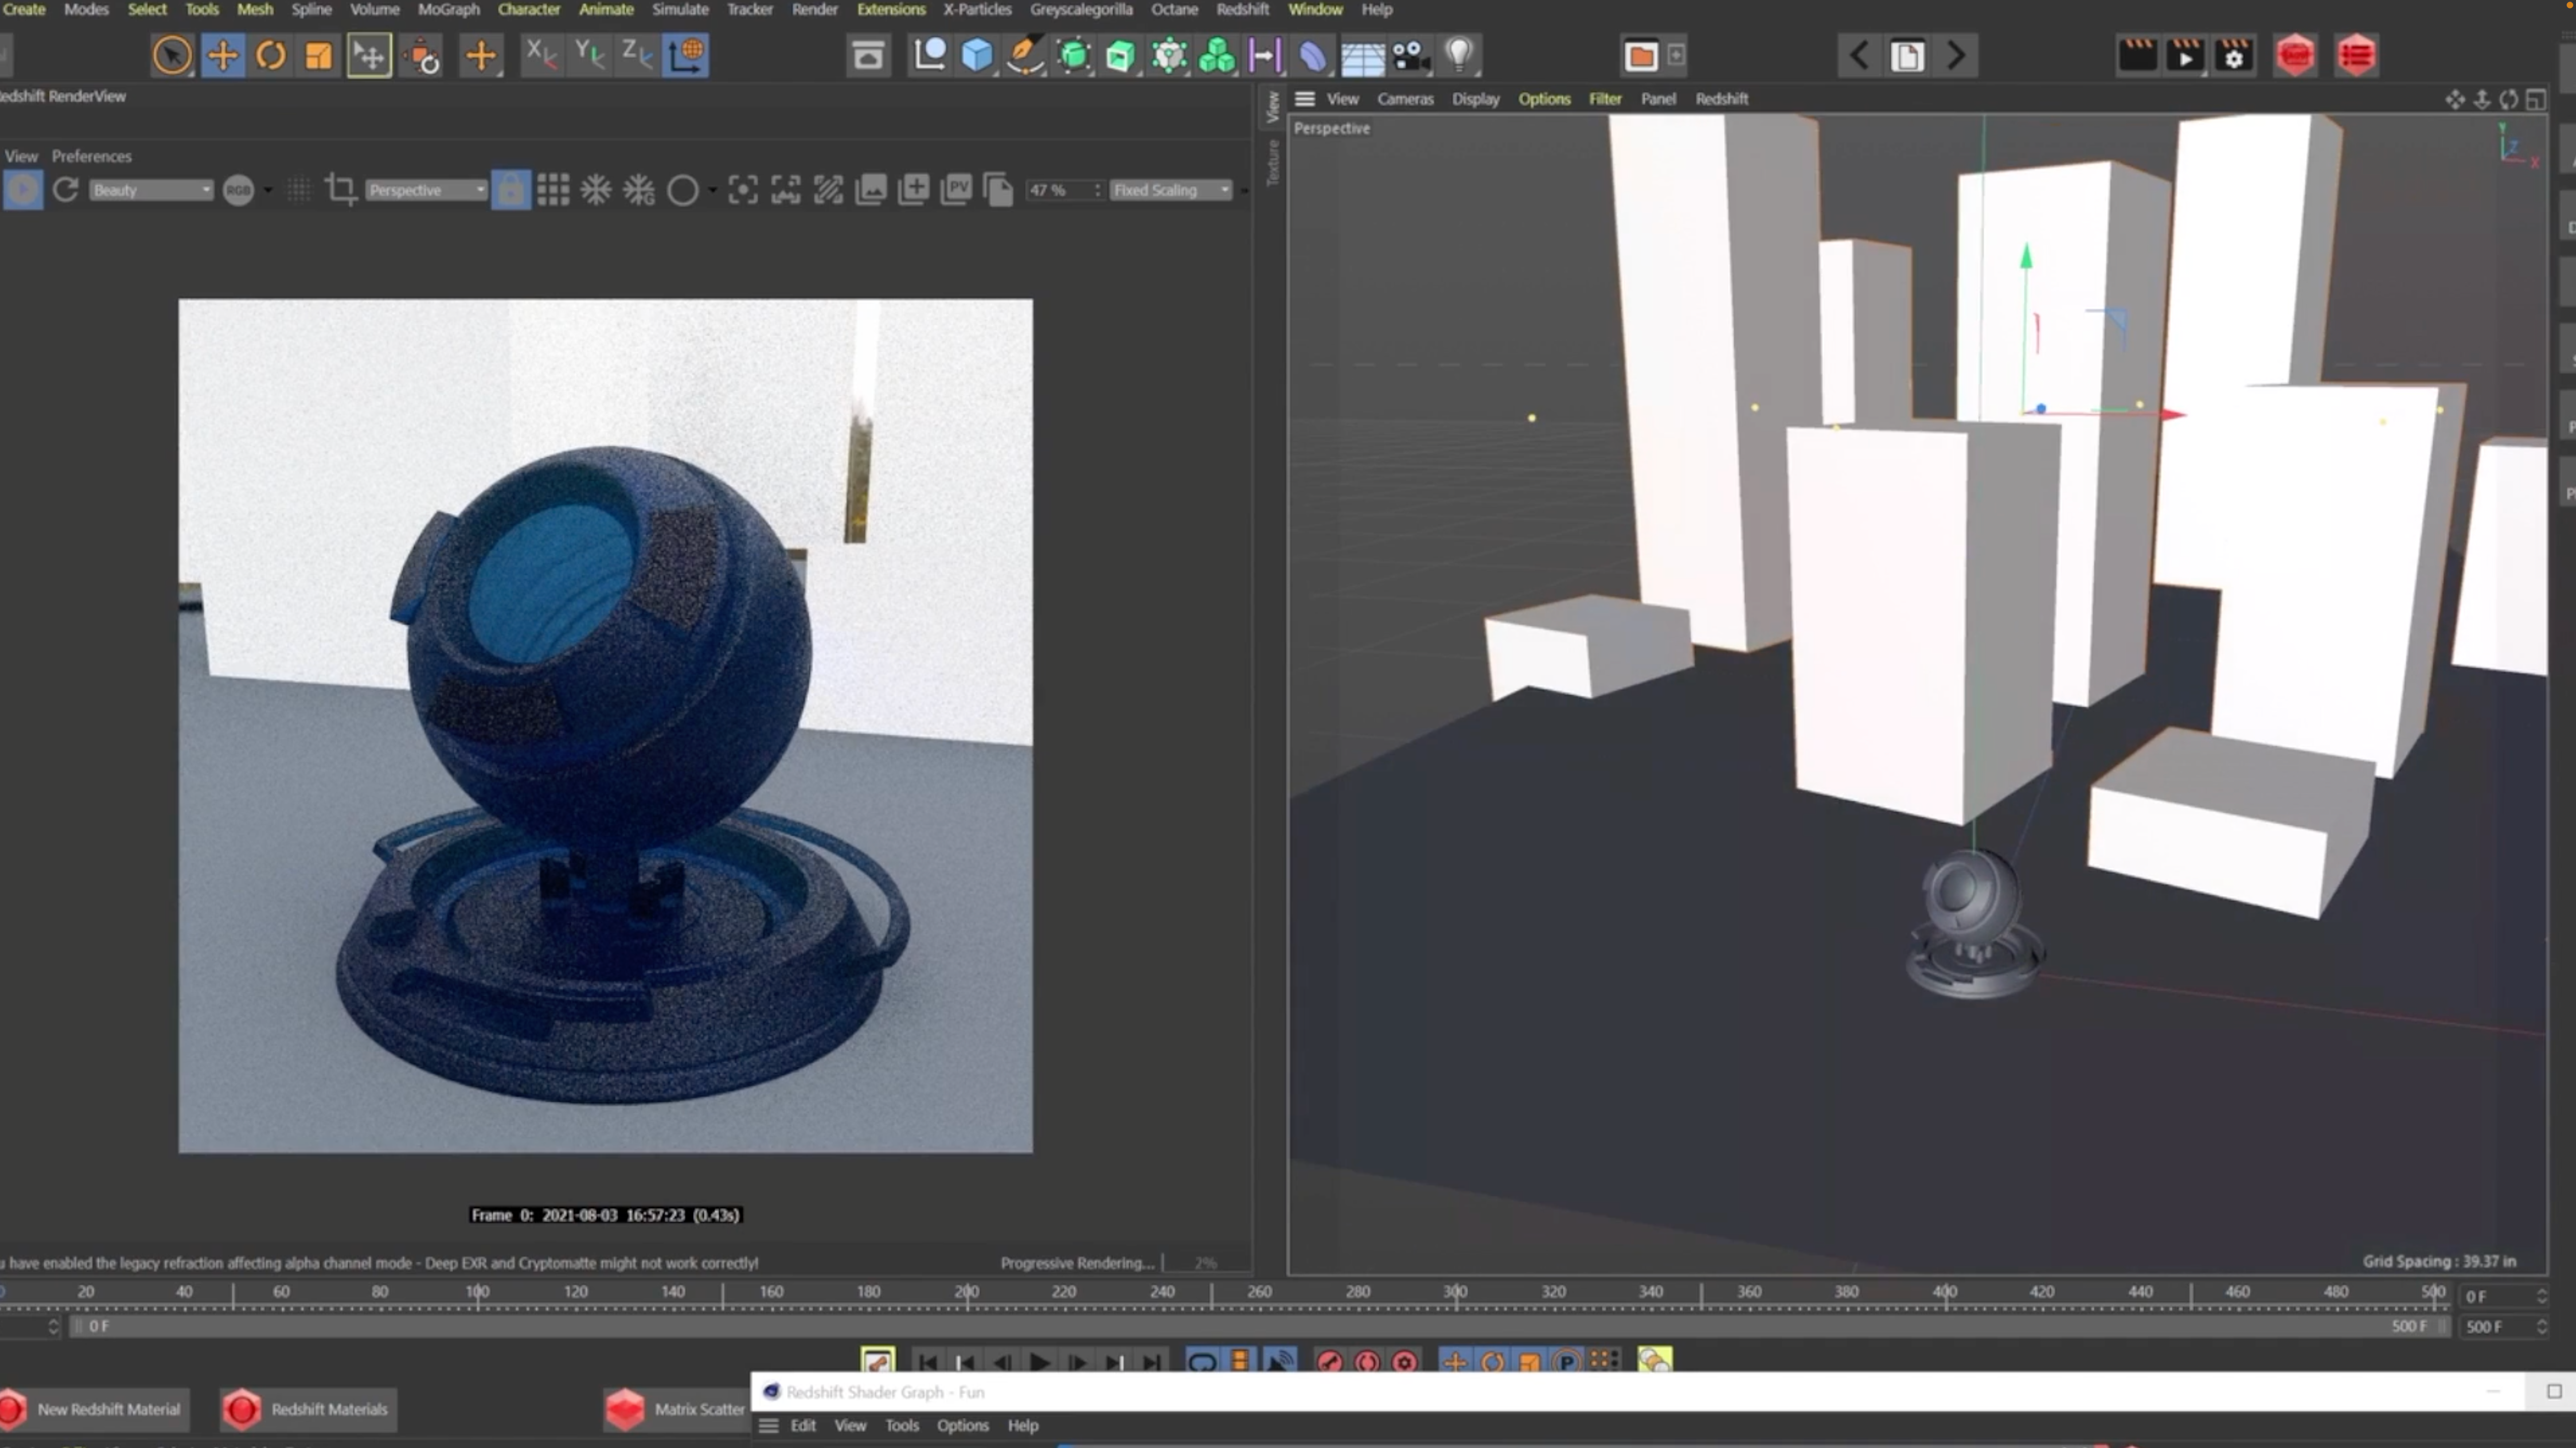2576x1448 pixels.
Task: Click the Matrix Scatter button
Action: pos(676,1409)
